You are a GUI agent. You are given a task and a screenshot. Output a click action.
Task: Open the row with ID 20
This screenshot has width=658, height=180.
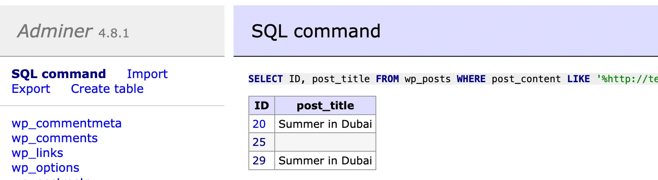pyautogui.click(x=259, y=124)
